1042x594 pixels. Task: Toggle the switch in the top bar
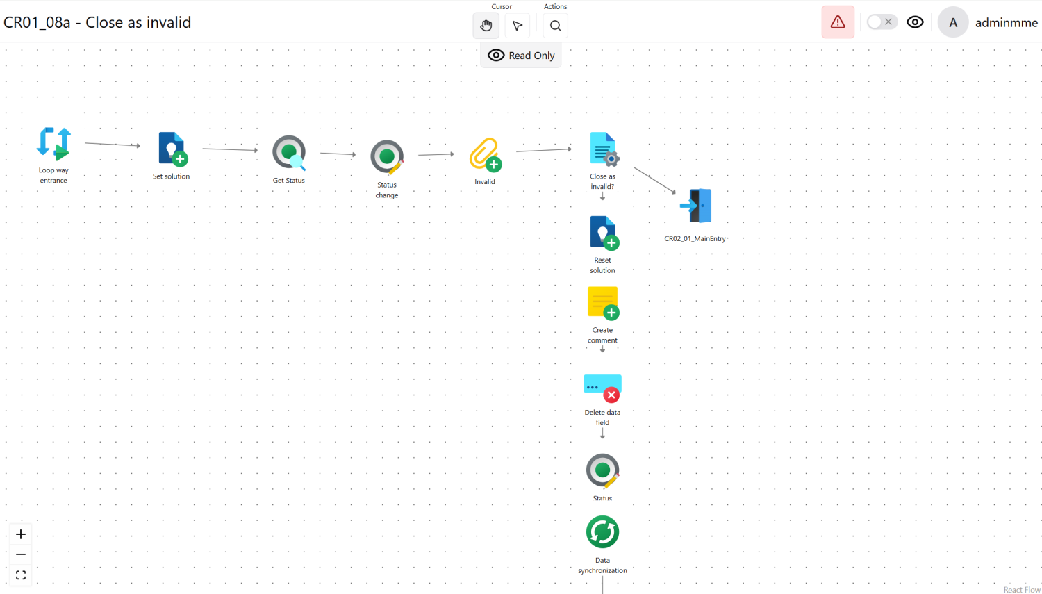pyautogui.click(x=882, y=22)
